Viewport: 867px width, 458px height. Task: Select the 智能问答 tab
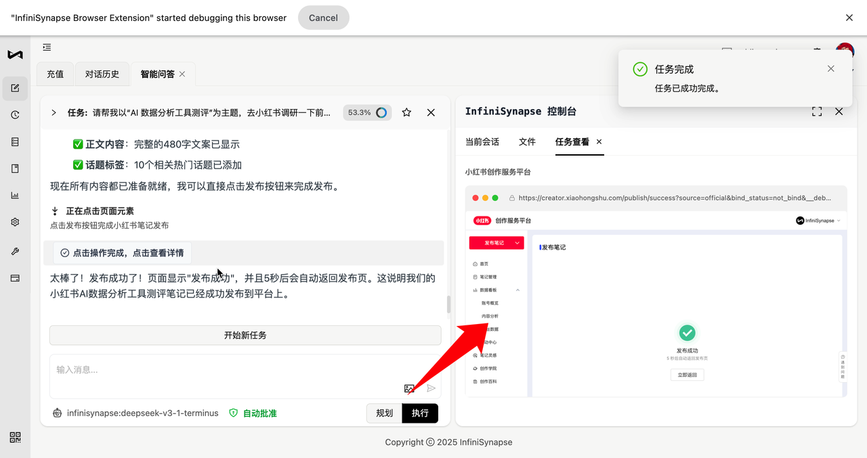[x=157, y=74]
